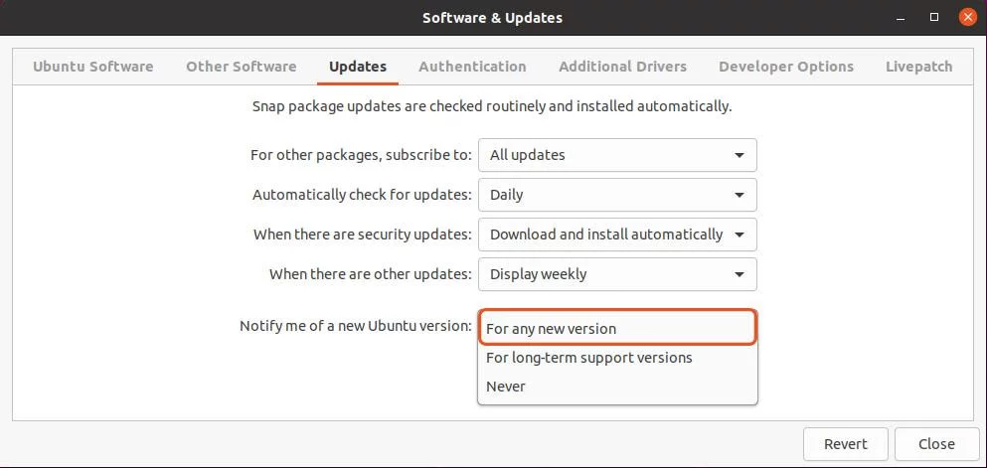This screenshot has width=987, height=468.
Task: Expand the 'All updates' subscription dropdown
Action: (x=617, y=155)
